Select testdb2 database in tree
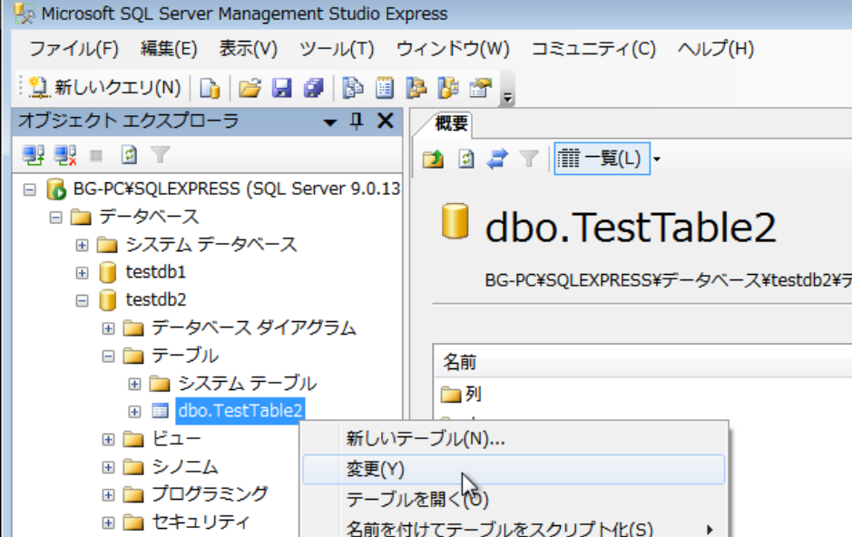Image resolution: width=852 pixels, height=537 pixels. click(155, 299)
